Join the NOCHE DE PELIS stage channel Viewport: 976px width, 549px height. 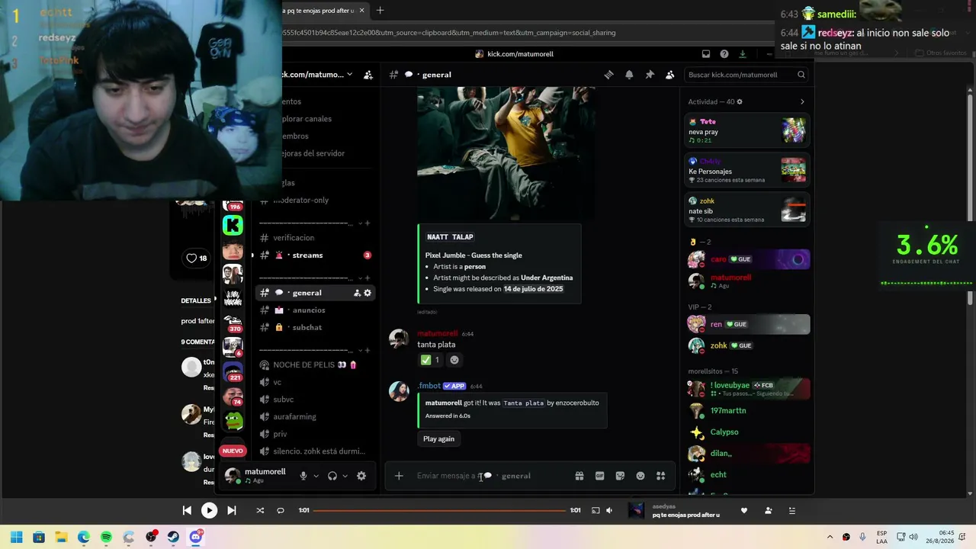pos(315,365)
